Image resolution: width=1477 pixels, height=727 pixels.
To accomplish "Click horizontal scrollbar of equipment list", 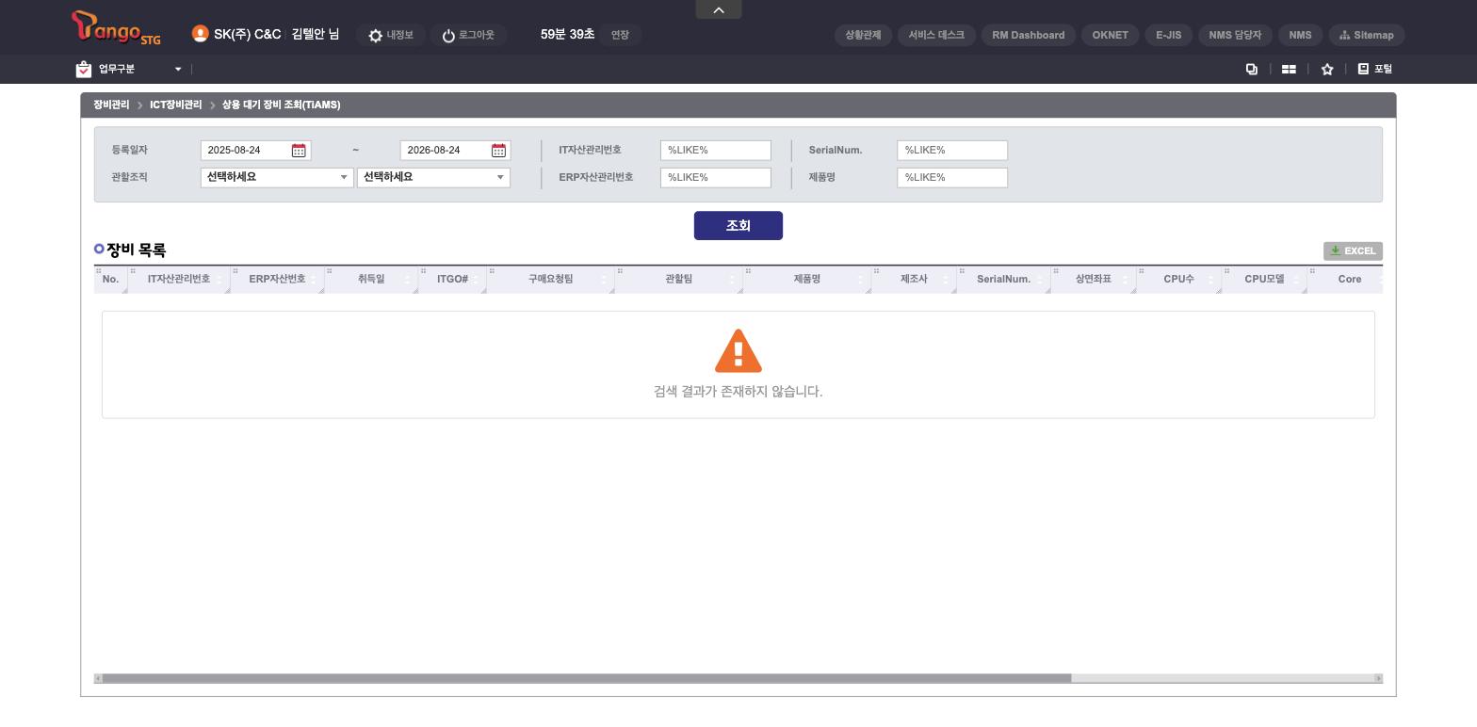I will coord(587,678).
